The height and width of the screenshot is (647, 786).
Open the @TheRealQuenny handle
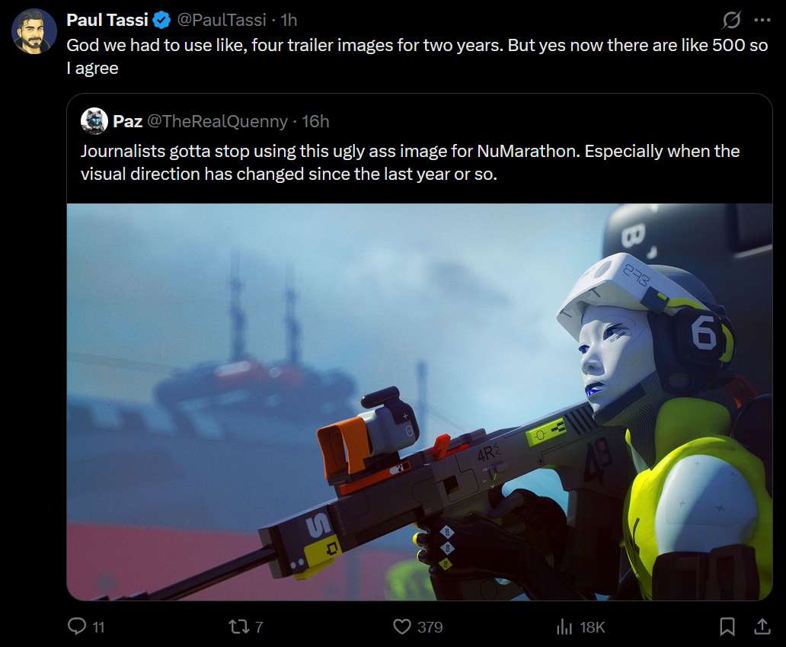218,121
